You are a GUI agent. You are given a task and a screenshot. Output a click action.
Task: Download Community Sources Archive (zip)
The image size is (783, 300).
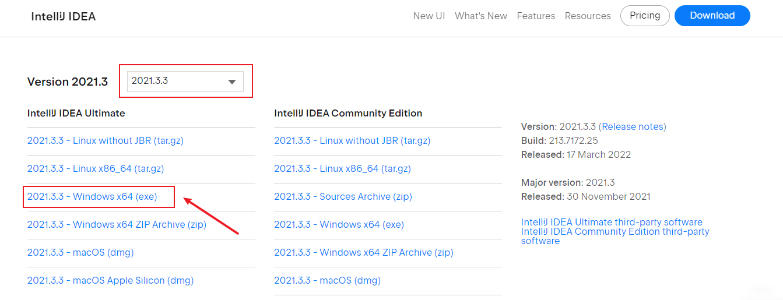click(x=343, y=197)
